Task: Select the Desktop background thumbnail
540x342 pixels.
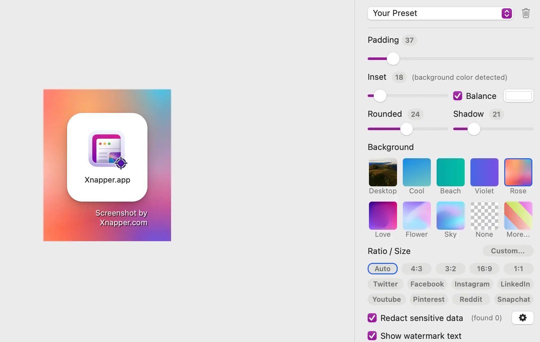Action: click(x=383, y=172)
